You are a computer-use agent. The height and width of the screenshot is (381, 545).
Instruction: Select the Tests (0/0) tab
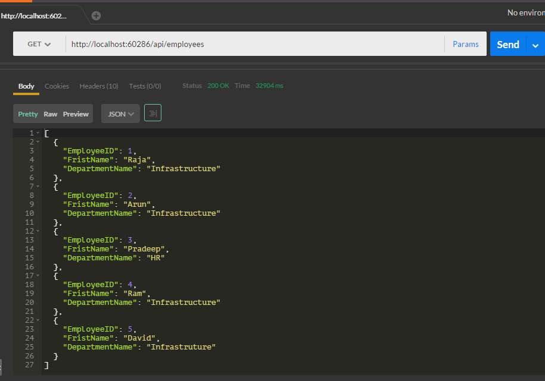pyautogui.click(x=145, y=86)
